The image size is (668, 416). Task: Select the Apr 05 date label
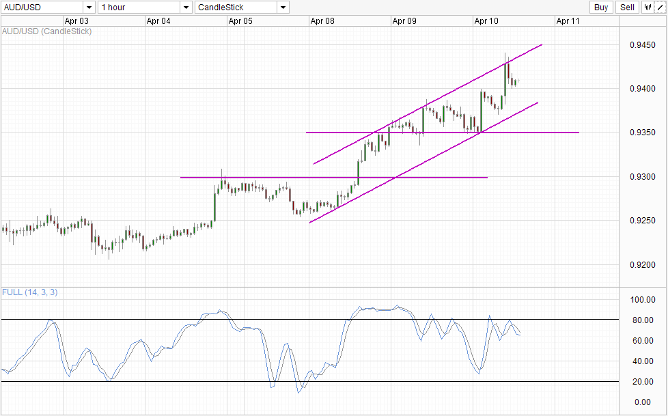click(240, 21)
